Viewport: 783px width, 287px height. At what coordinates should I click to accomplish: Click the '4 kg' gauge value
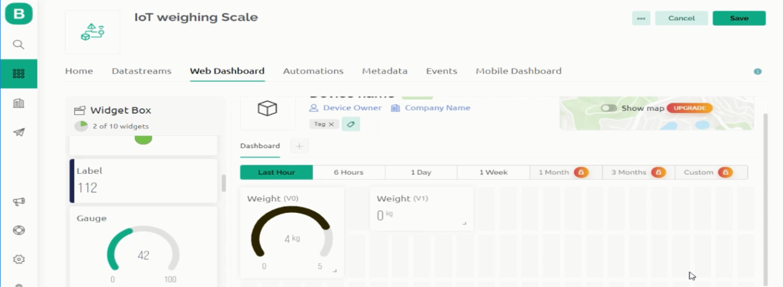click(x=292, y=239)
